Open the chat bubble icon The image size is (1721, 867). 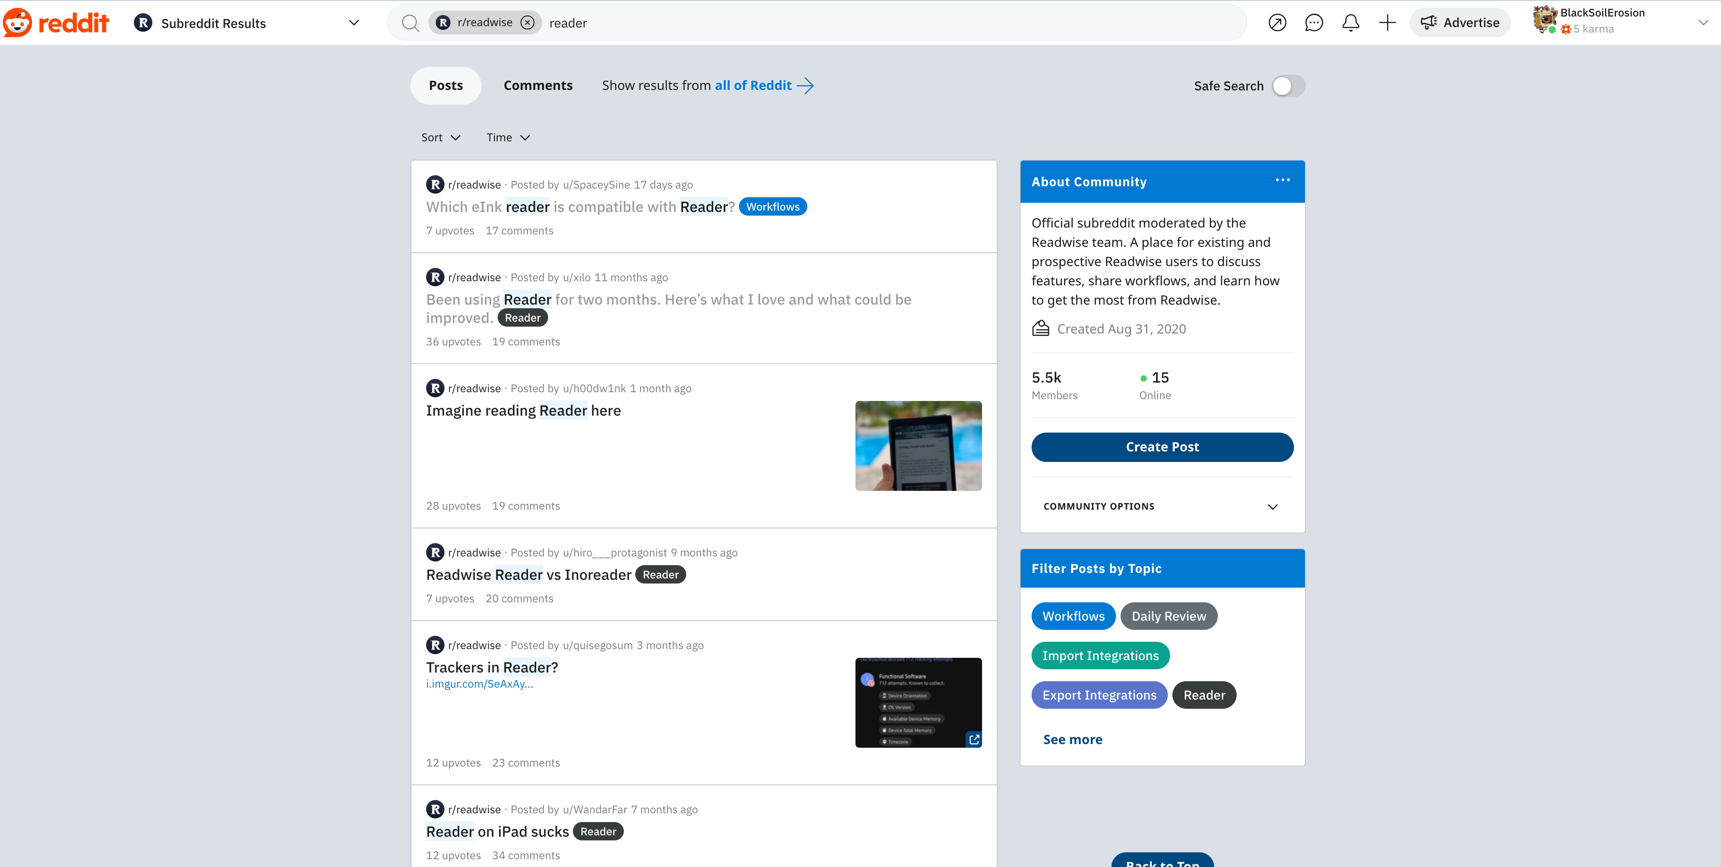click(1314, 23)
